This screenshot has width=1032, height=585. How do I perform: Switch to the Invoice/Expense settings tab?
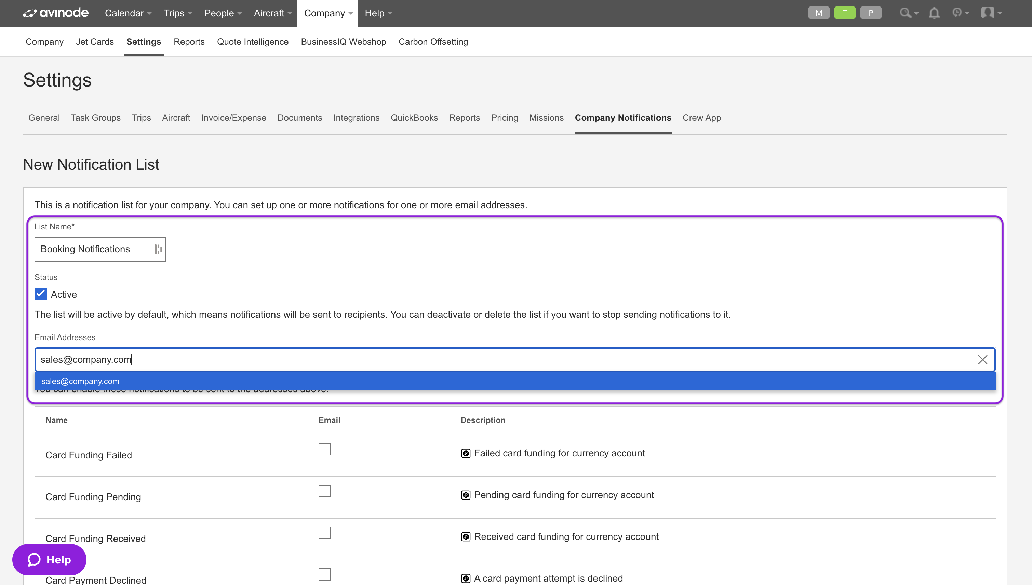point(234,118)
